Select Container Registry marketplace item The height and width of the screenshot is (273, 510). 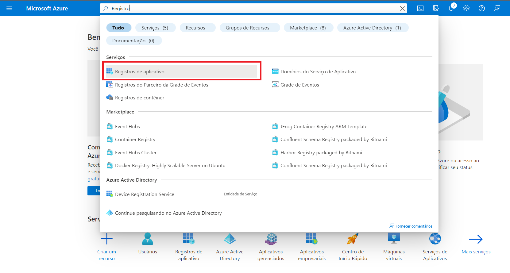(x=135, y=140)
